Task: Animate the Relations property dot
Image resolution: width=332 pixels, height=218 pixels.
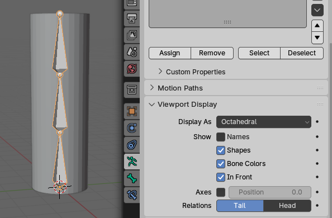Action: click(317, 206)
